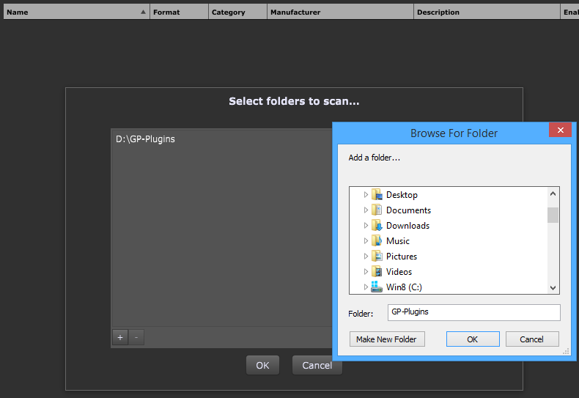Viewport: 579px width, 398px height.
Task: Sort by the Name column header
Action: pos(76,12)
